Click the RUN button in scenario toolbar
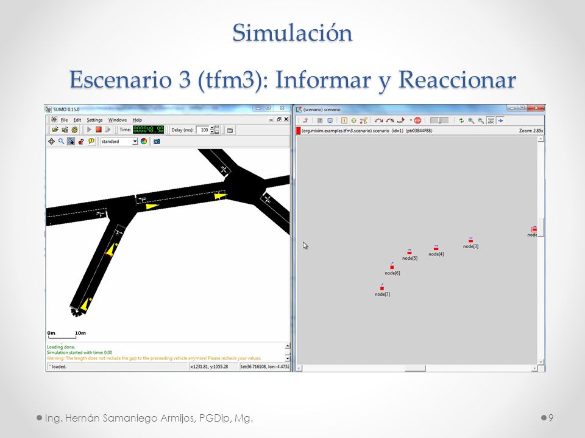Viewport: 585px width, 438px height. 401,120
